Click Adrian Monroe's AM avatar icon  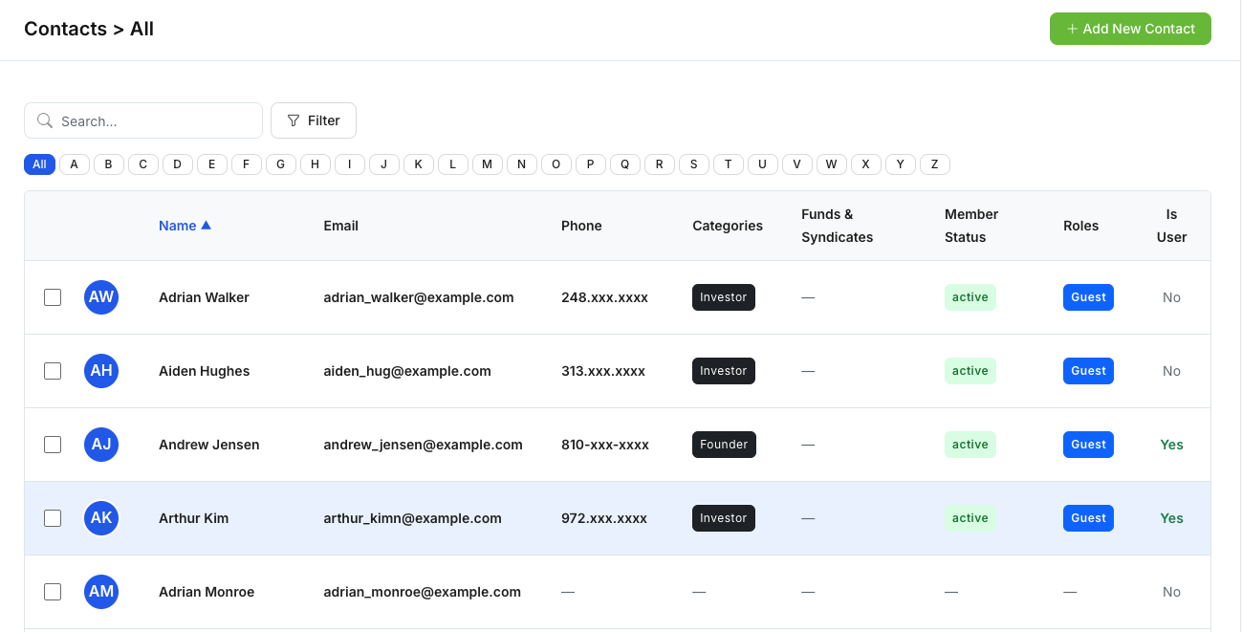[x=101, y=592]
